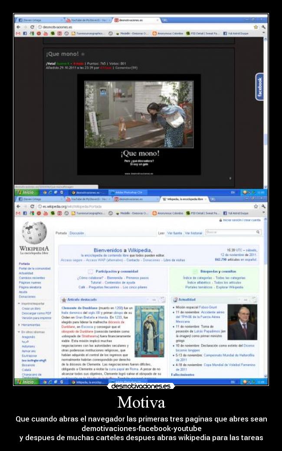This screenshot has width=282, height=451.
Task: Open Ver historial tab on Wikipedia
Action: point(193,233)
